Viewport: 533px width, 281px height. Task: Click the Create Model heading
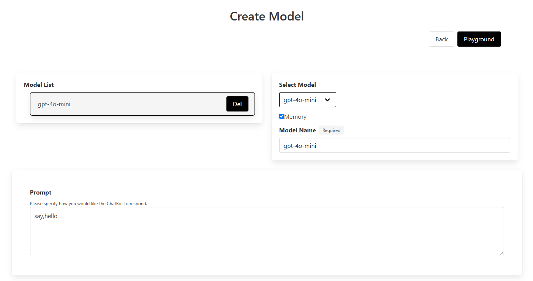pyautogui.click(x=267, y=16)
